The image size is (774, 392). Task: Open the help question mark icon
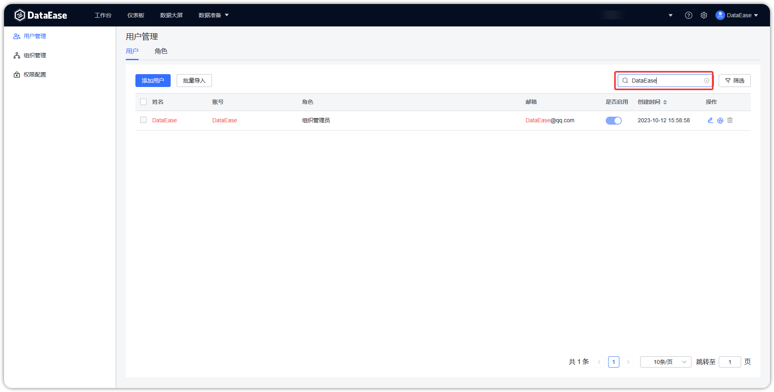688,15
